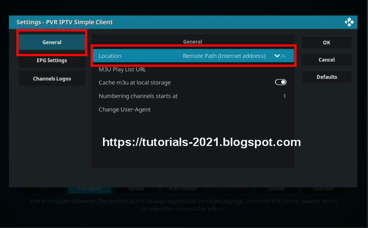The image size is (368, 228).
Task: Select the General settings tab
Action: pos(52,43)
